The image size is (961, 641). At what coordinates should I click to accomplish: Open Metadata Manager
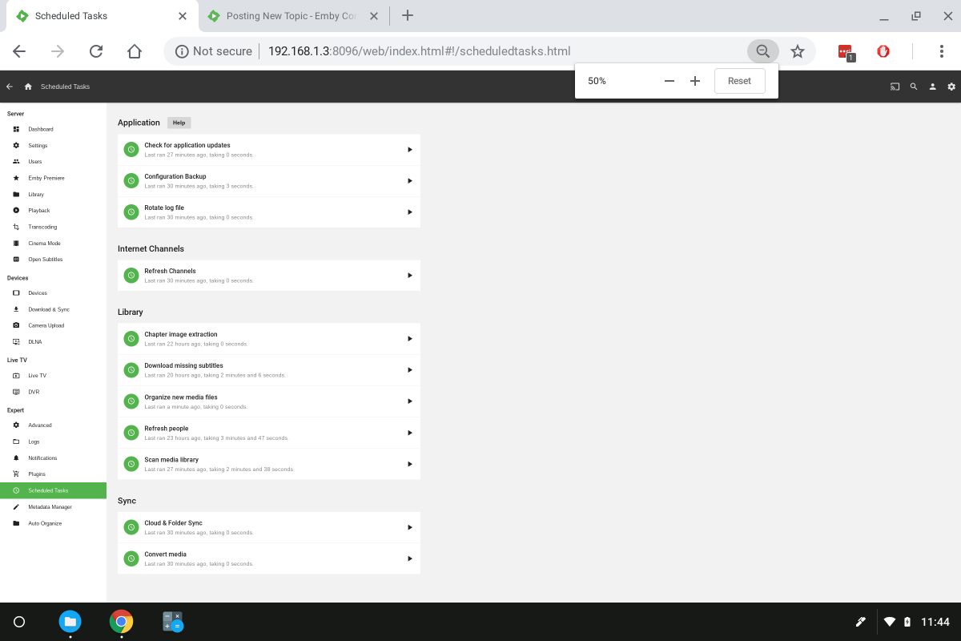(x=53, y=506)
